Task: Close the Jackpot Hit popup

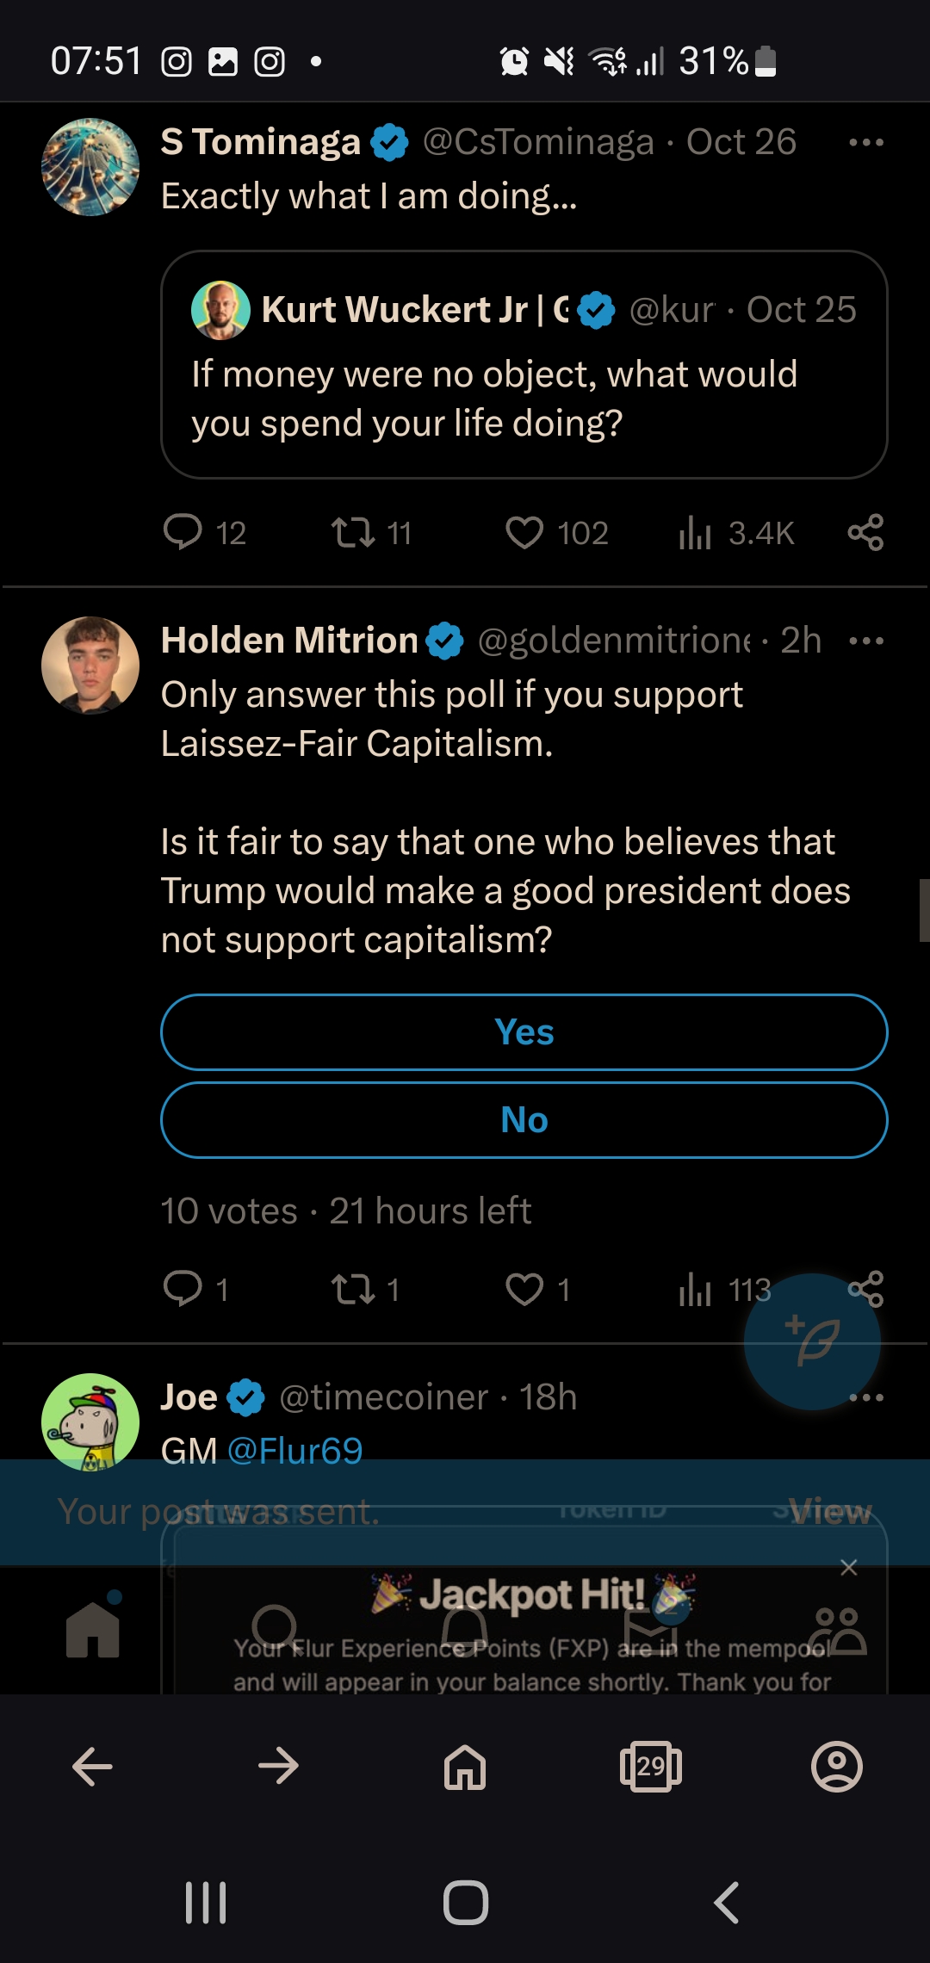Action: [848, 1568]
